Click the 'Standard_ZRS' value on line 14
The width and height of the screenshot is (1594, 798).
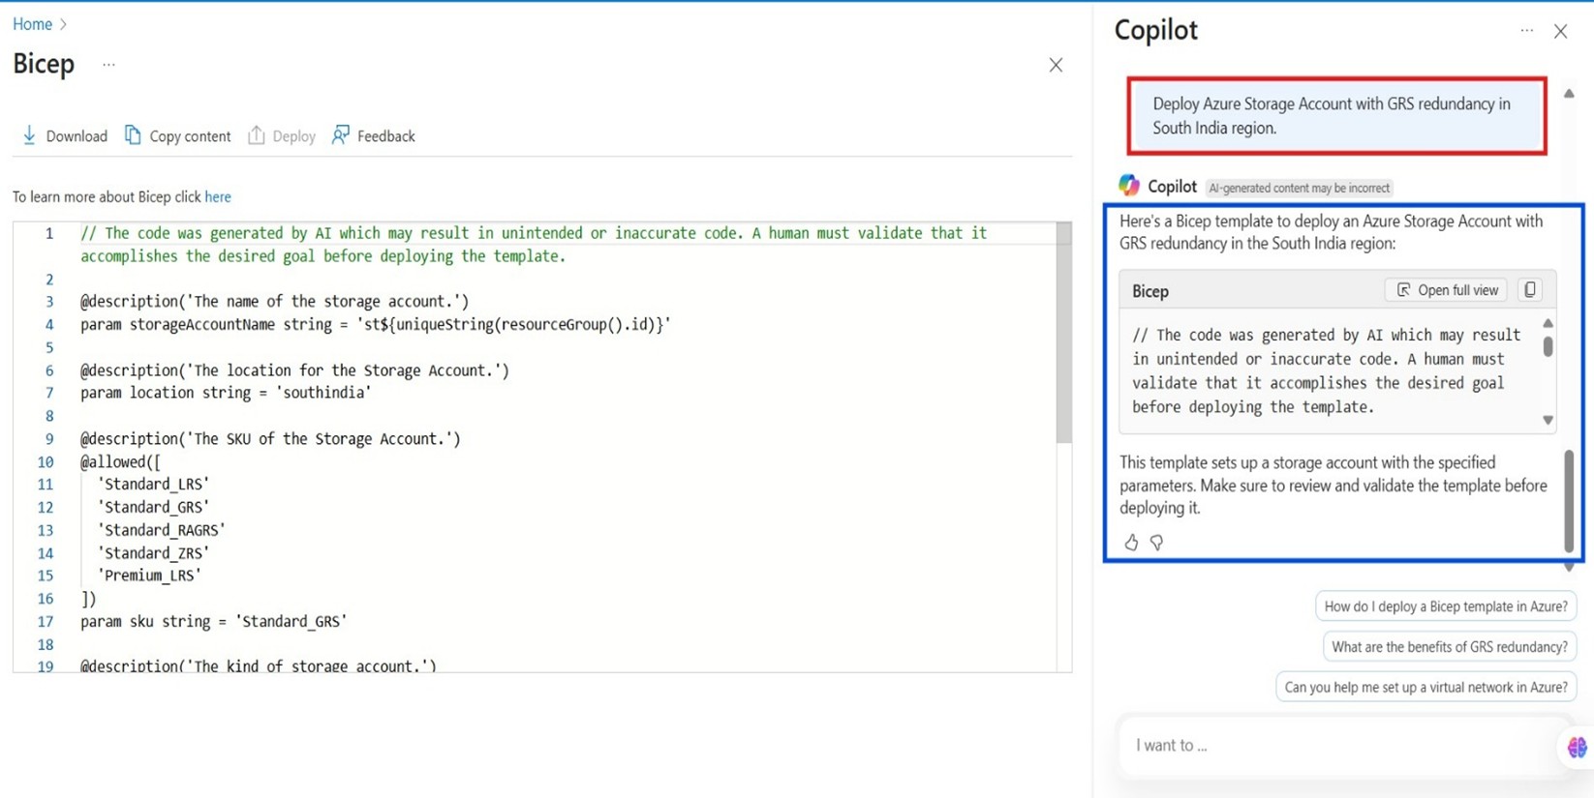[153, 553]
